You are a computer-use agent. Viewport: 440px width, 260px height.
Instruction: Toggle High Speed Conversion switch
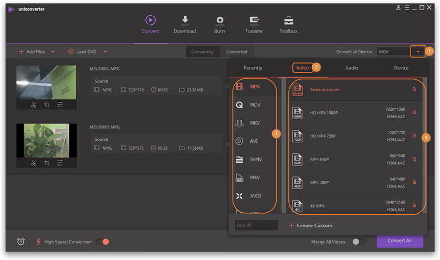click(x=102, y=242)
